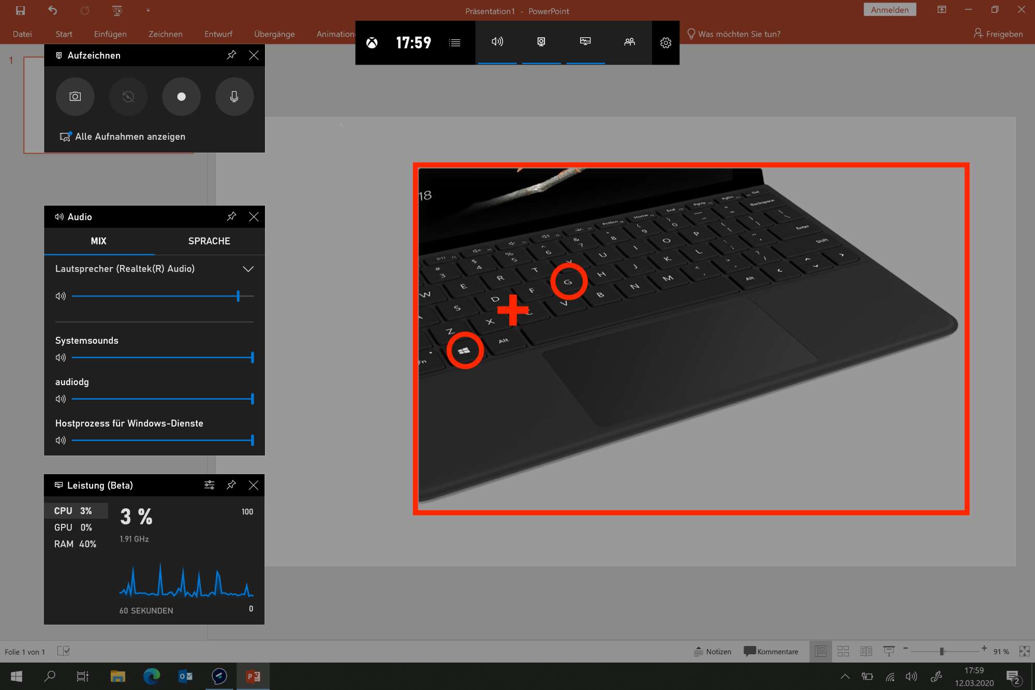Image resolution: width=1035 pixels, height=690 pixels.
Task: Toggle the microphone while recording
Action: click(234, 97)
